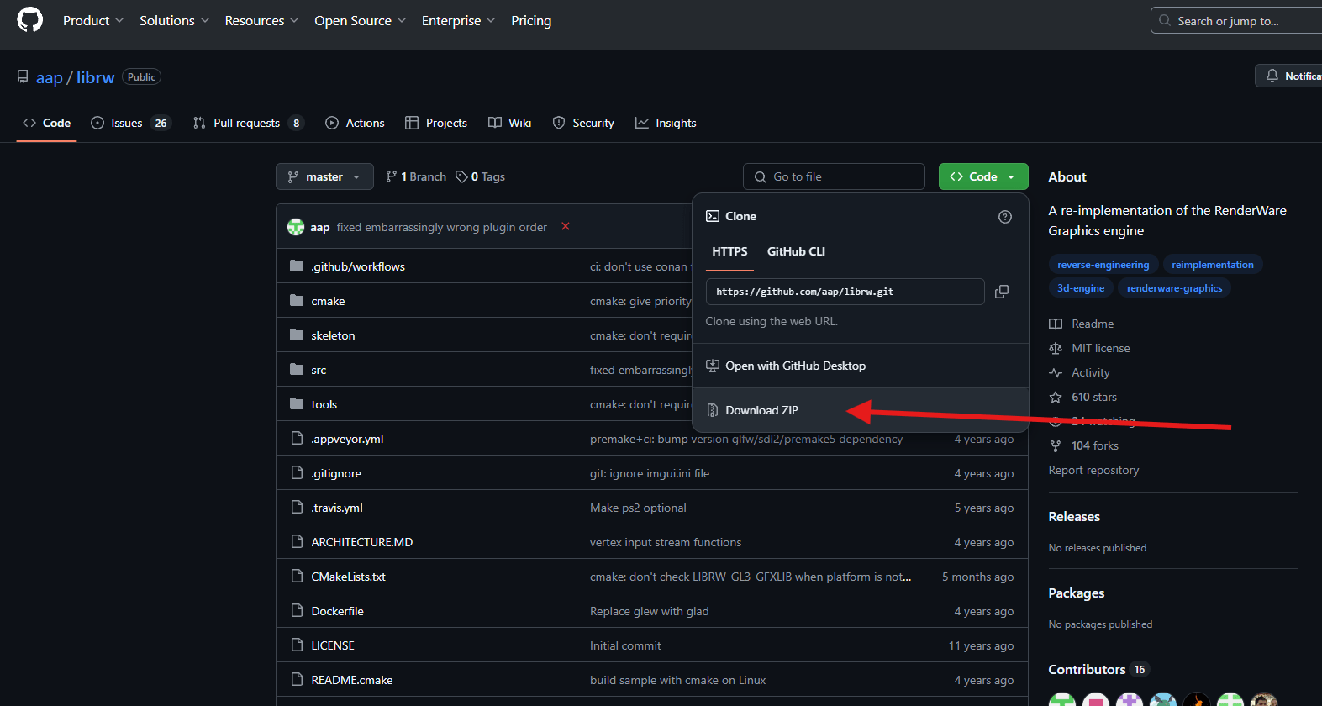
Task: Open the GitHub homepage logo
Action: coord(30,20)
